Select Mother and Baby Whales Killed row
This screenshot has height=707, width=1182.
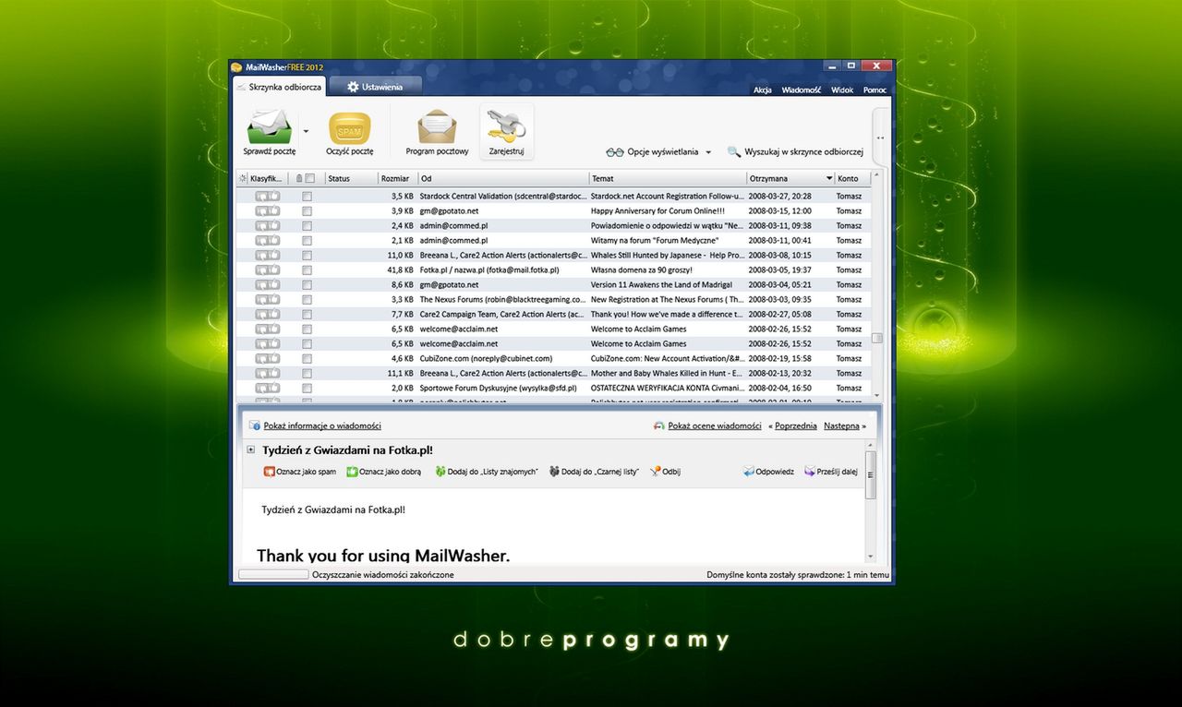click(x=553, y=374)
